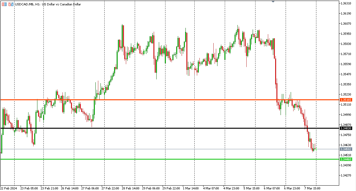Screen dimensions: 356x191
Task: Click the 1.35590 price scale label
Action: point(346,64)
